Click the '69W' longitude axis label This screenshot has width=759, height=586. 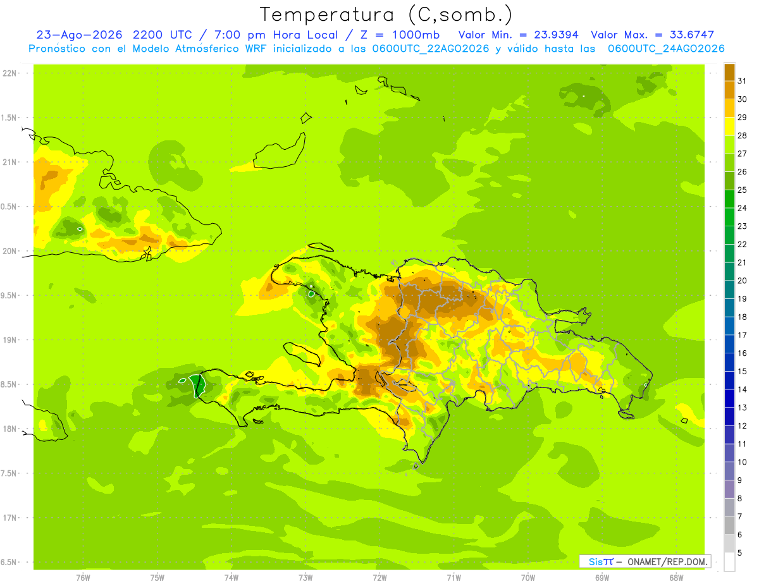click(x=602, y=577)
